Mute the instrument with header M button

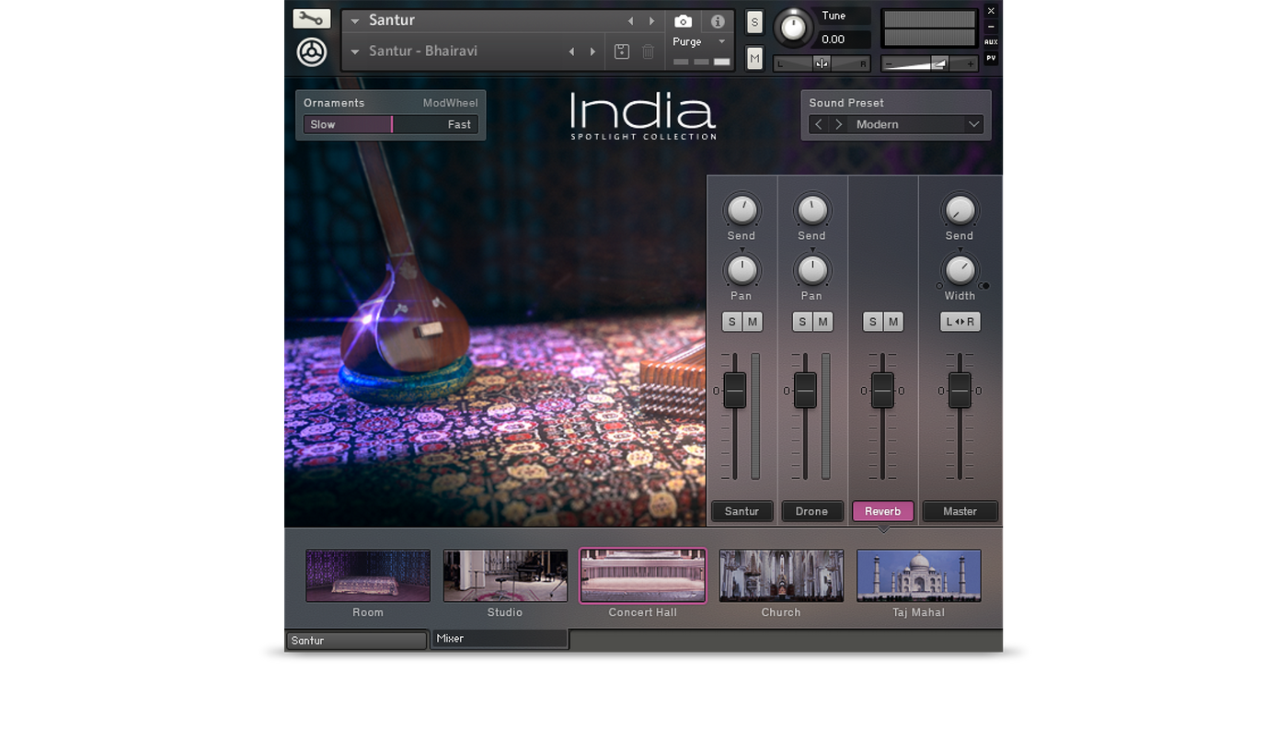click(x=754, y=59)
